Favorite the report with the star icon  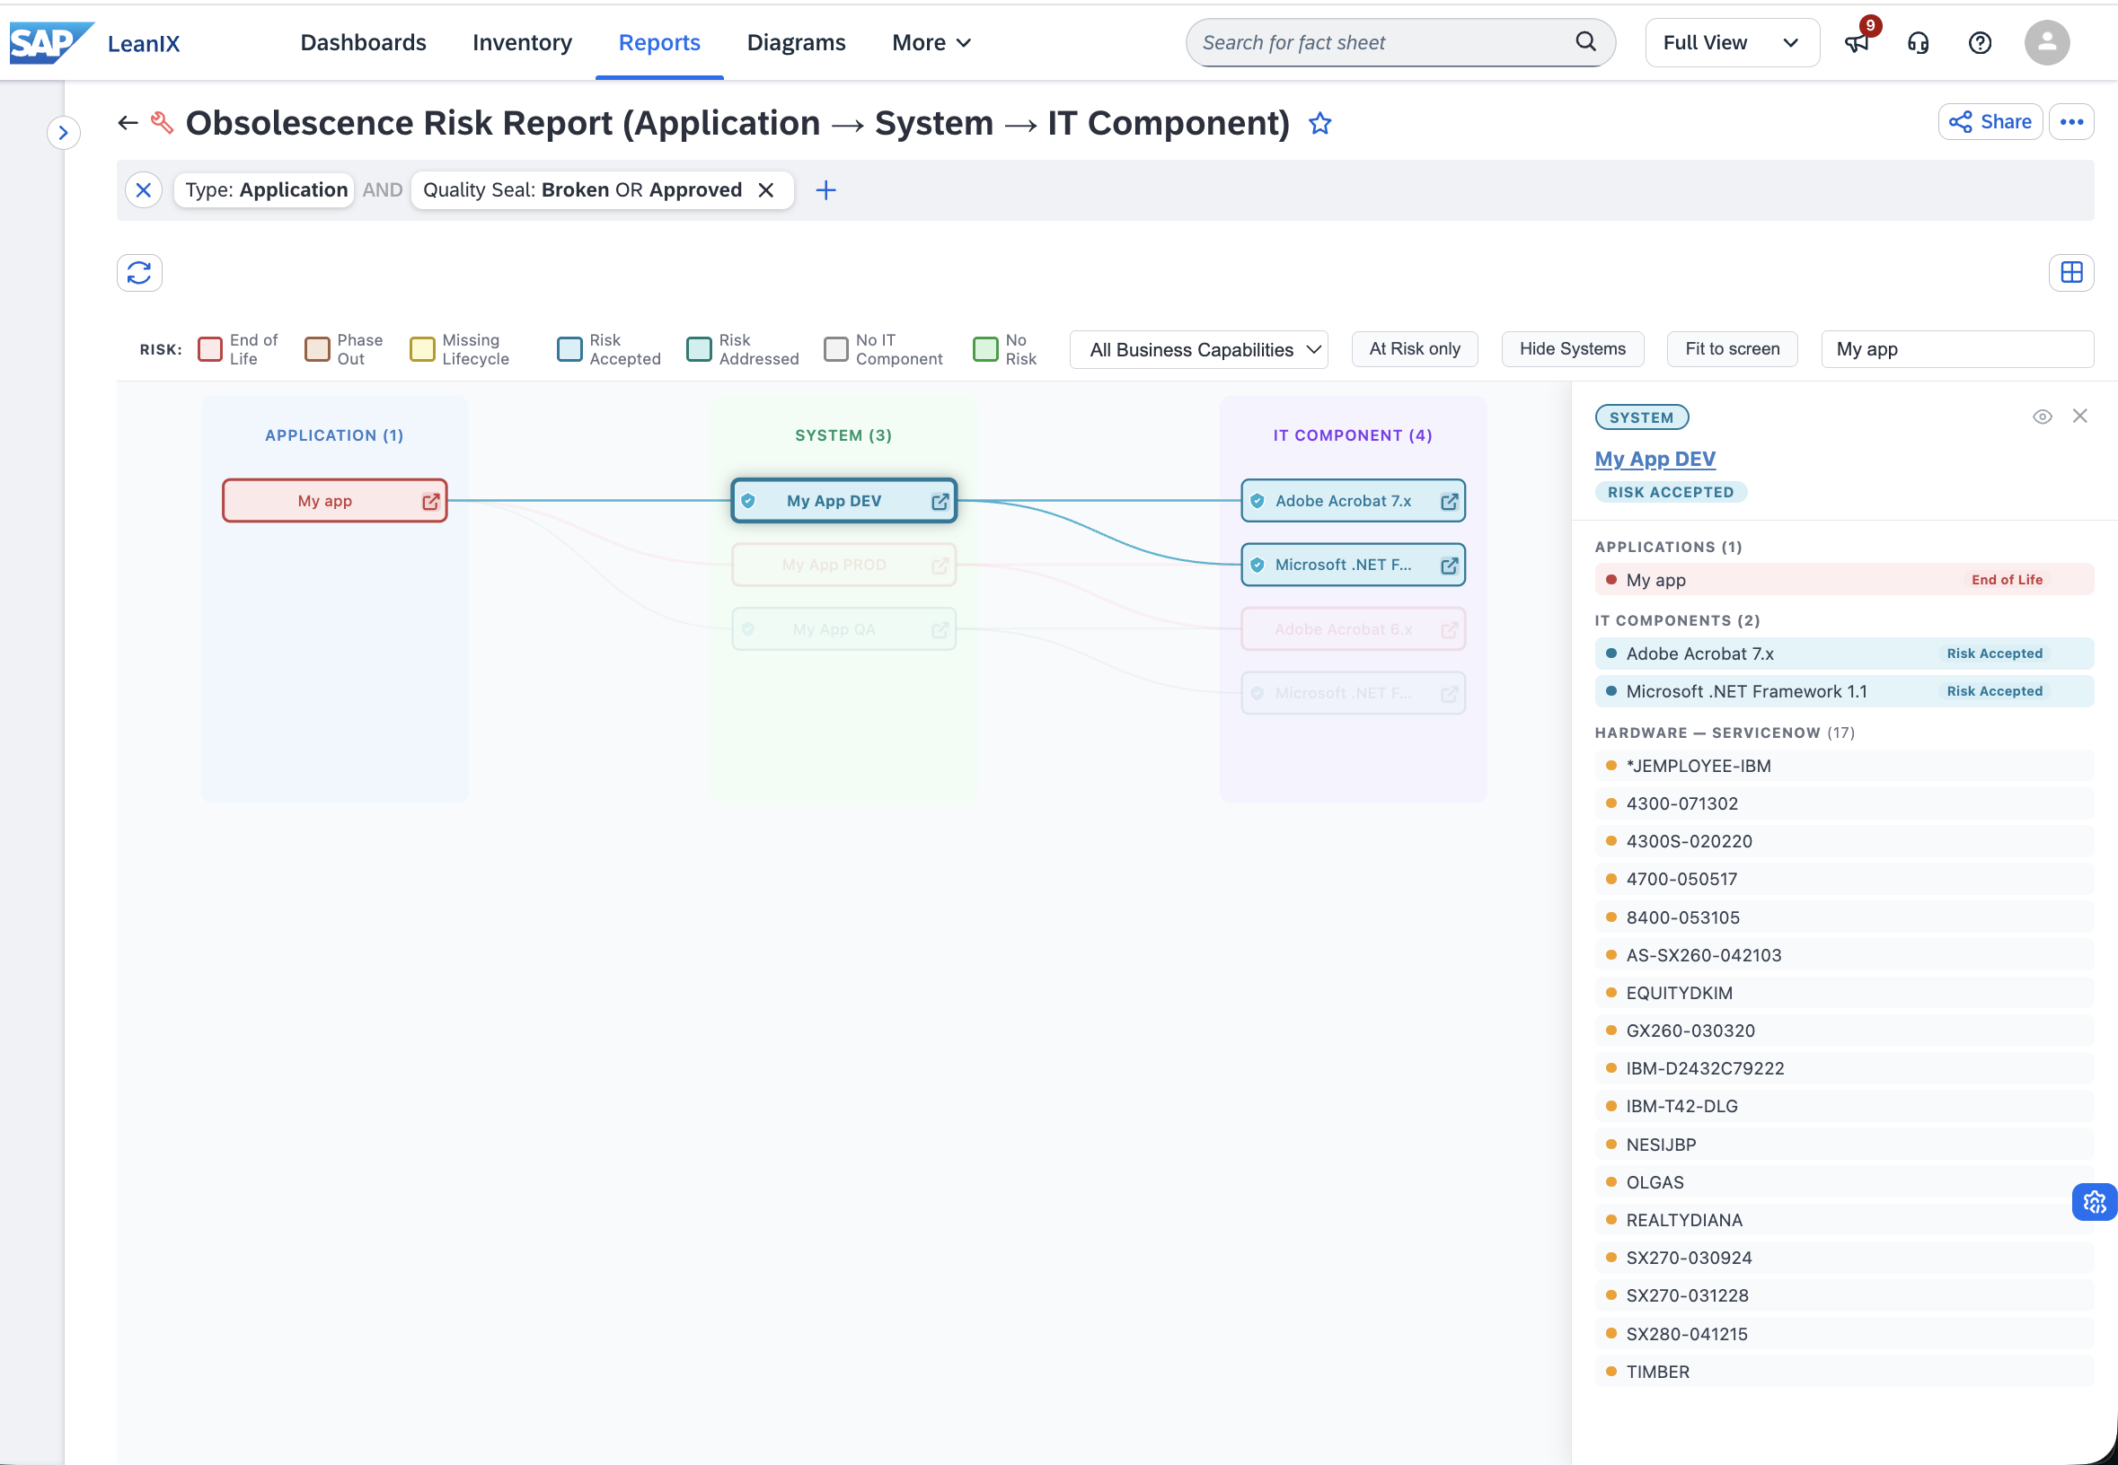point(1319,123)
